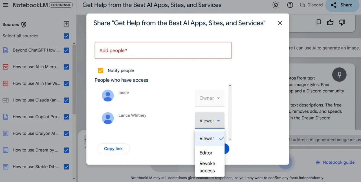Toggle the light/dark theme icon
Image resolution: width=361 pixels, height=182 pixels.
pos(276,5)
